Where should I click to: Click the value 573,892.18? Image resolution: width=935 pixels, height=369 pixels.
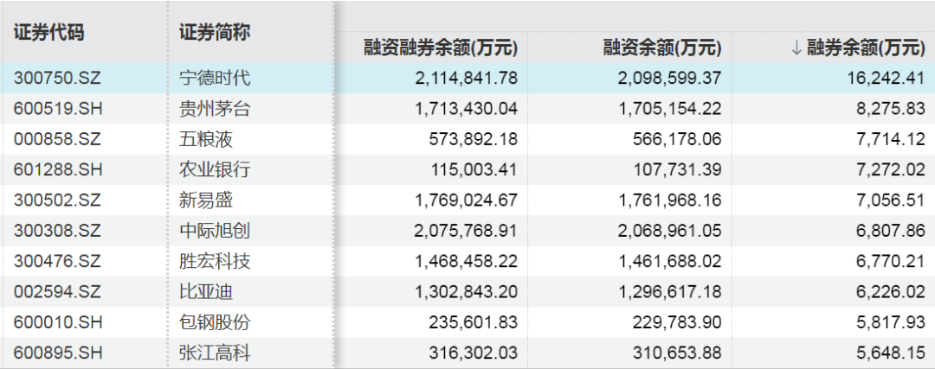[x=473, y=139]
